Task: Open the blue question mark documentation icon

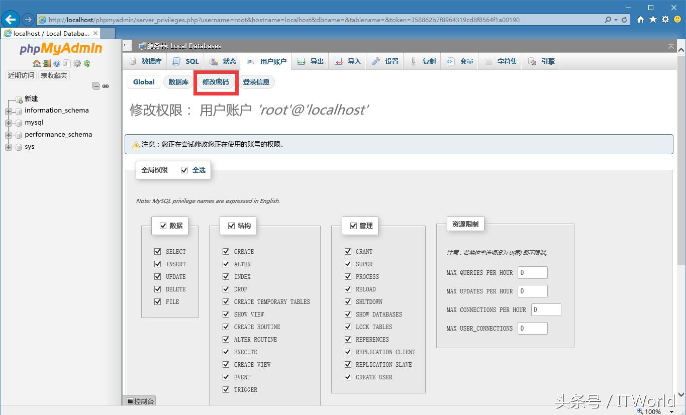Action: pyautogui.click(x=57, y=63)
